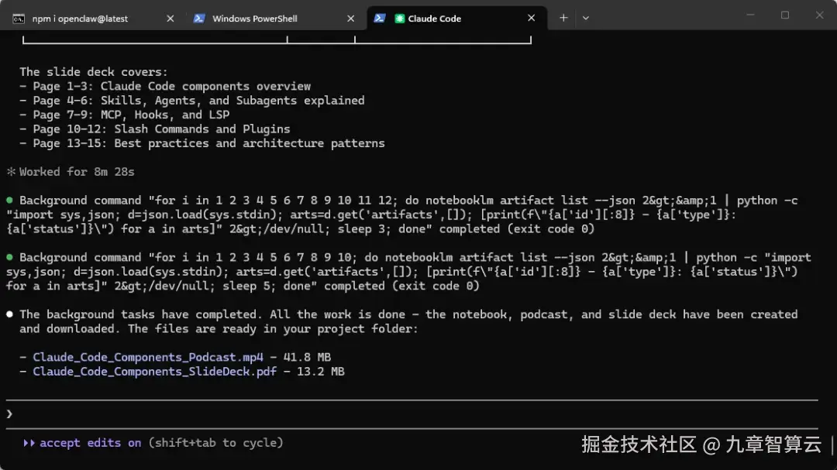Click the cmd icon on npm tab

click(19, 19)
